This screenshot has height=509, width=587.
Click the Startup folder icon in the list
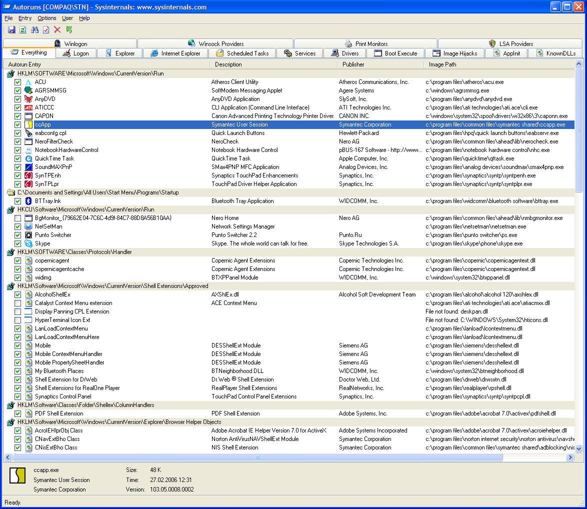(x=11, y=192)
